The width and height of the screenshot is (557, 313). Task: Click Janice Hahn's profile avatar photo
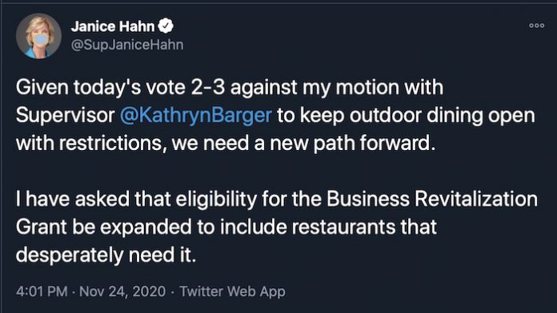38,36
